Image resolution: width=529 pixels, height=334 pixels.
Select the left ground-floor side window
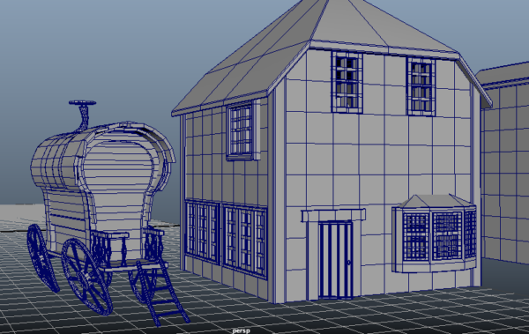pos(203,231)
